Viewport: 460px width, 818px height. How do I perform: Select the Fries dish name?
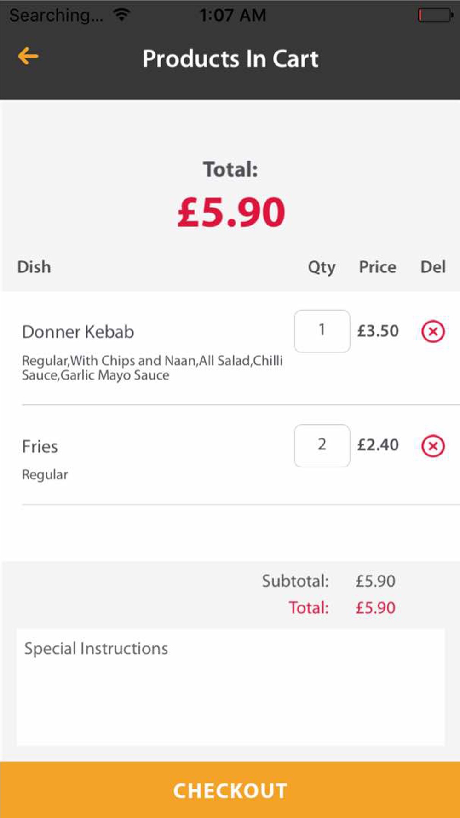tap(40, 446)
